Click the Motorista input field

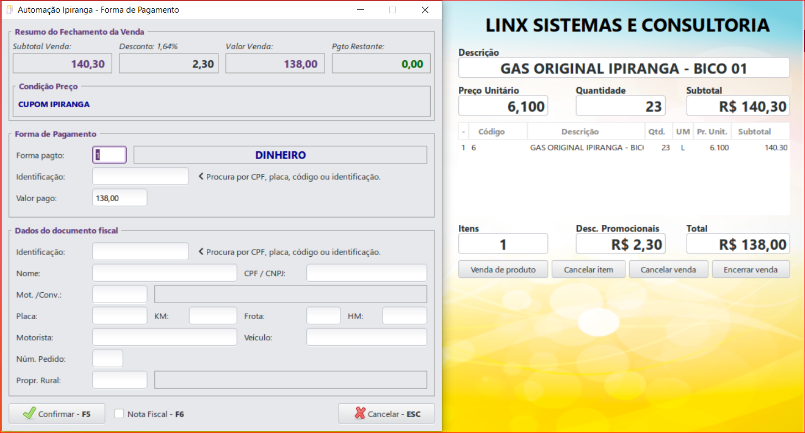164,337
